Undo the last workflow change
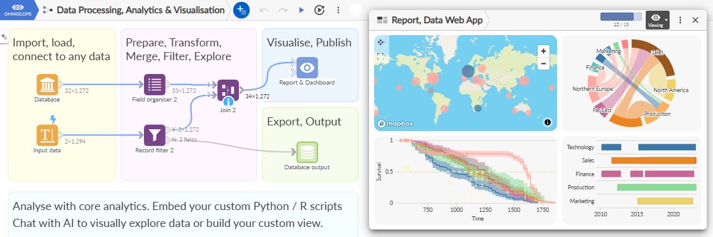 (264, 10)
